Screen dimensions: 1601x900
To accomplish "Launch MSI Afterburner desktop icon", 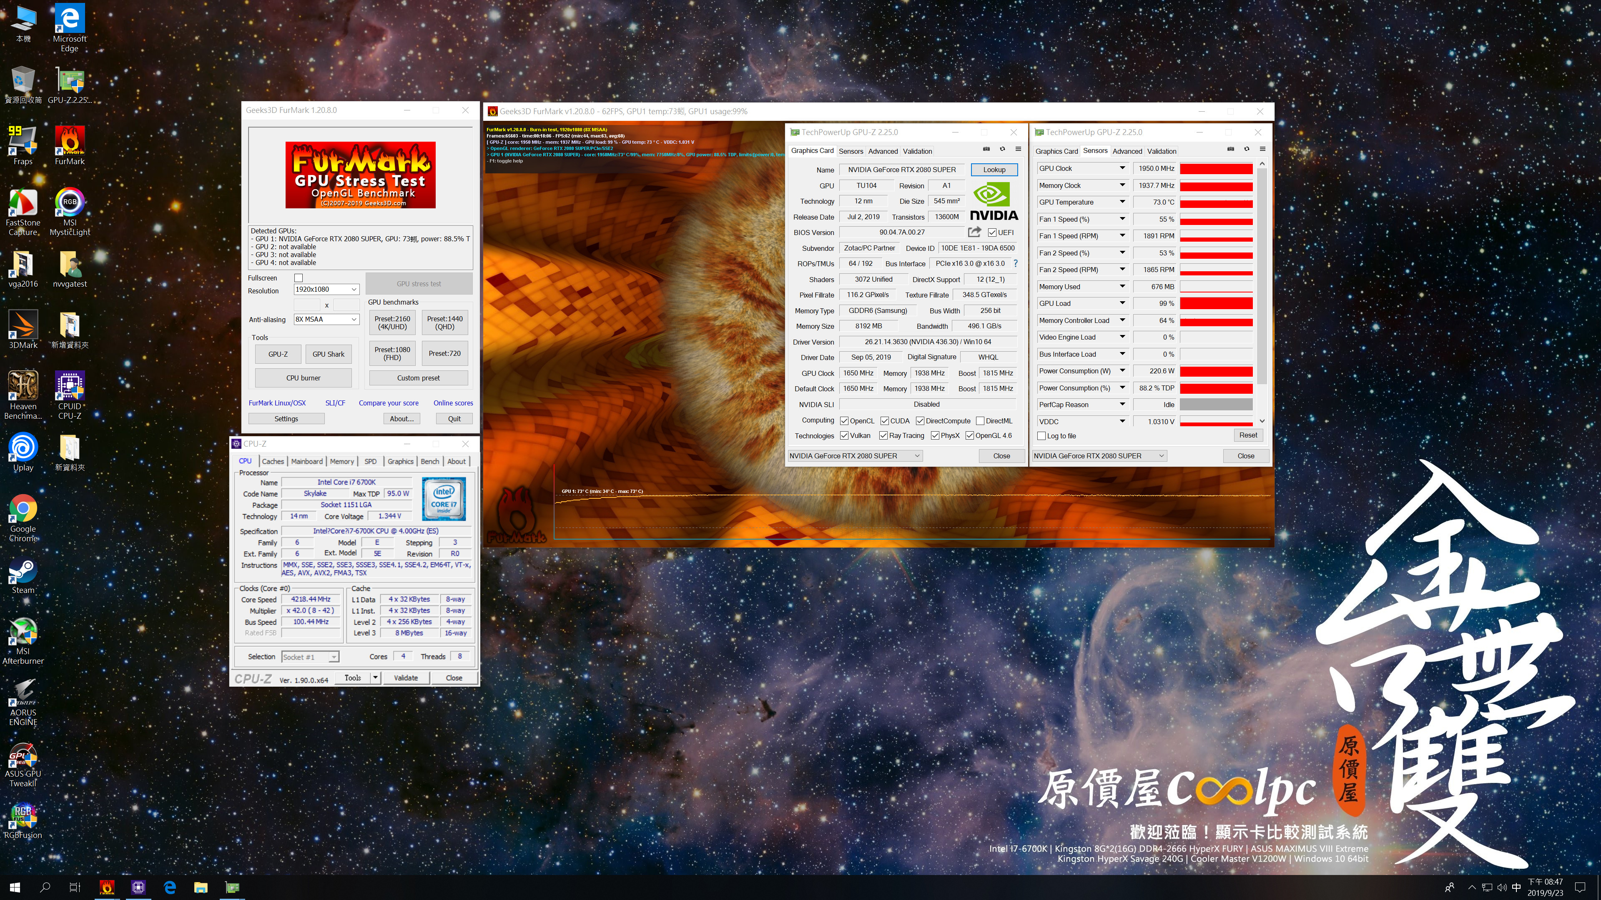I will (x=23, y=640).
